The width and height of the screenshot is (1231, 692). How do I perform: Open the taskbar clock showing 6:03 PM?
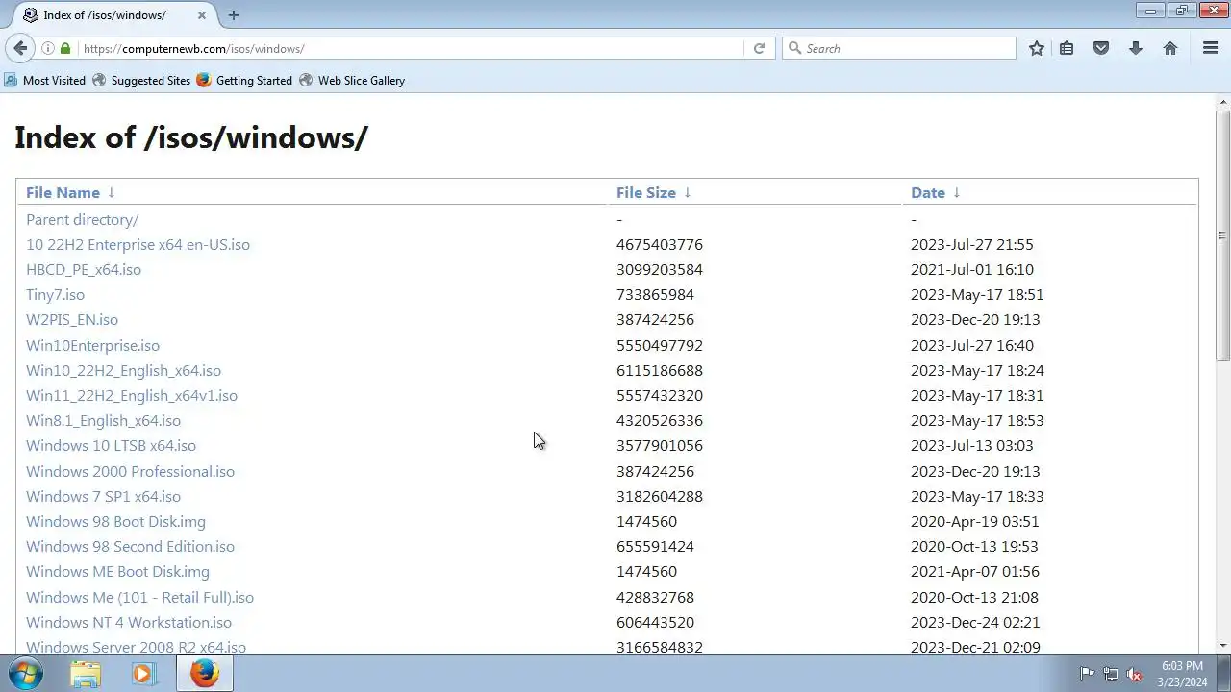click(x=1182, y=674)
